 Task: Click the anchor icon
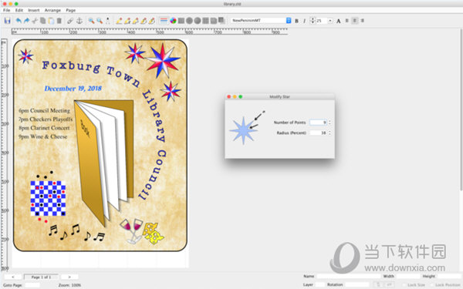(x=79, y=21)
